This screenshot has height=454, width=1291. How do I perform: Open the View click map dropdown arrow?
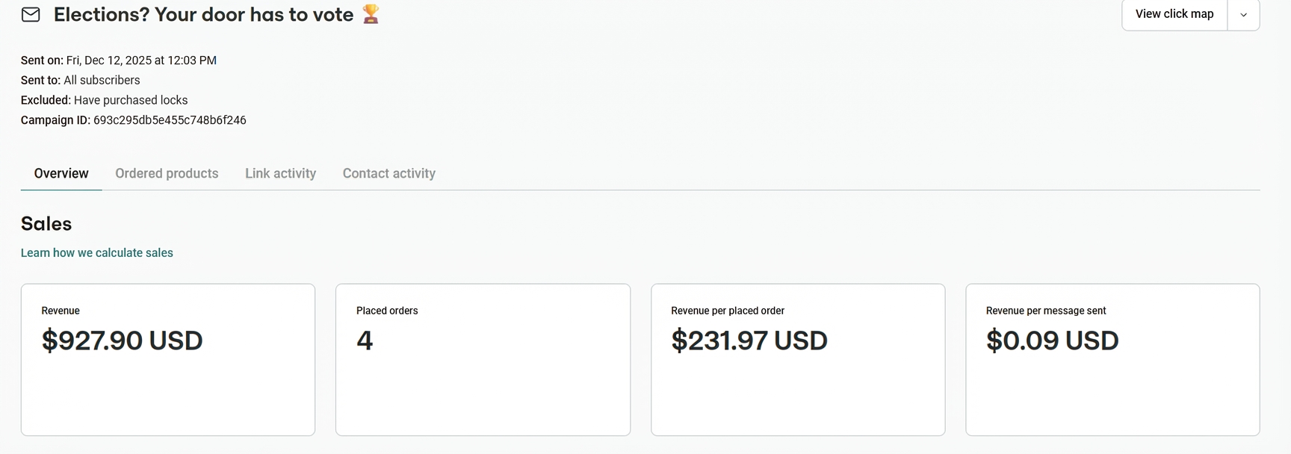1243,14
